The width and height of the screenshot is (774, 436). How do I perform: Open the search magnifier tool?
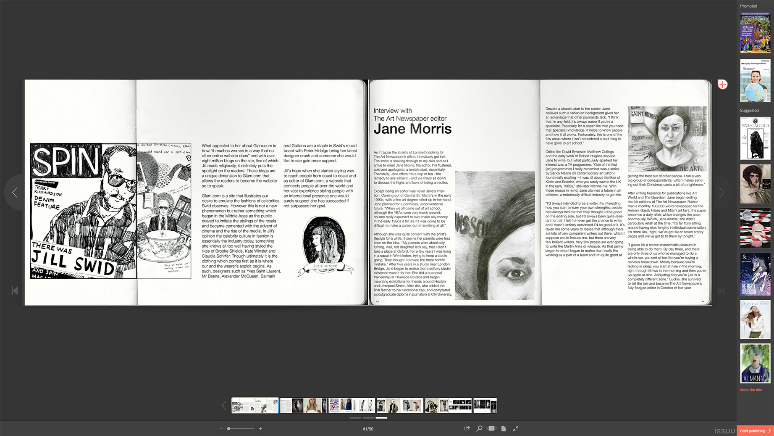pos(479,428)
